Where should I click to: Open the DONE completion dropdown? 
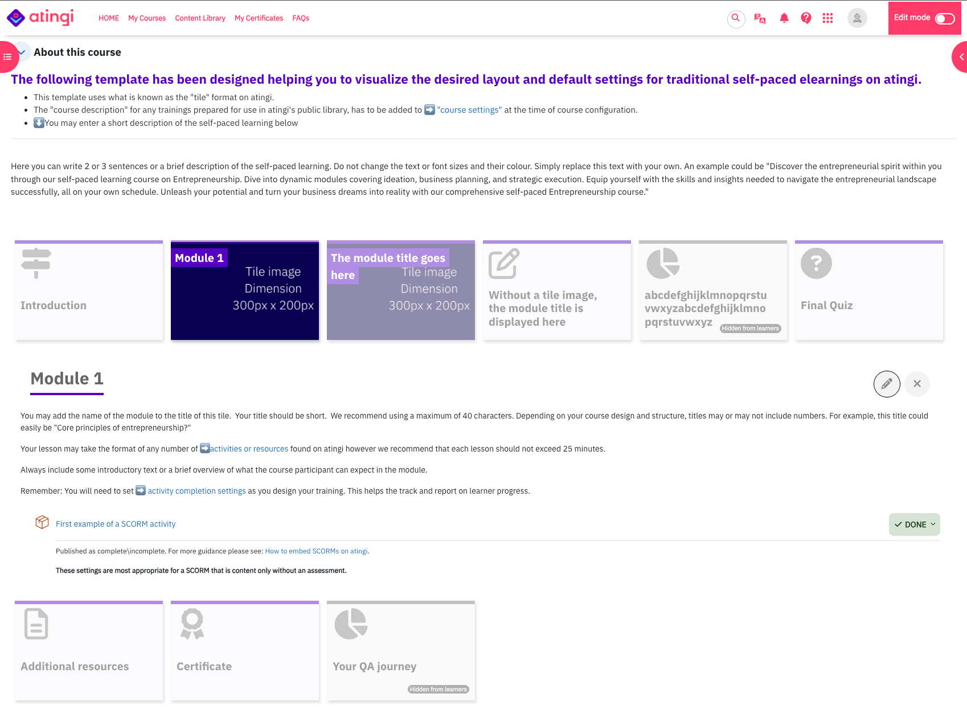coord(915,524)
